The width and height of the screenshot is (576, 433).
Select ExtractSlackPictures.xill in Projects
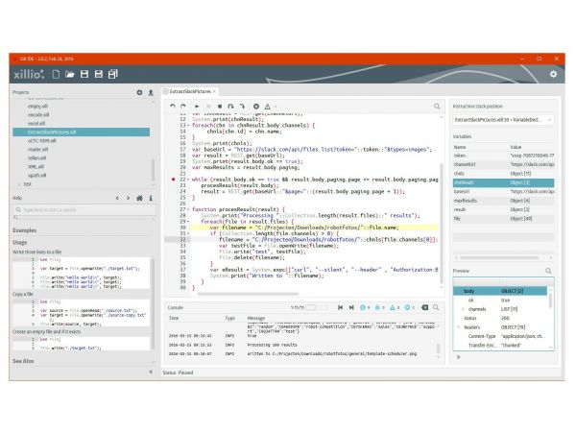tap(82, 132)
